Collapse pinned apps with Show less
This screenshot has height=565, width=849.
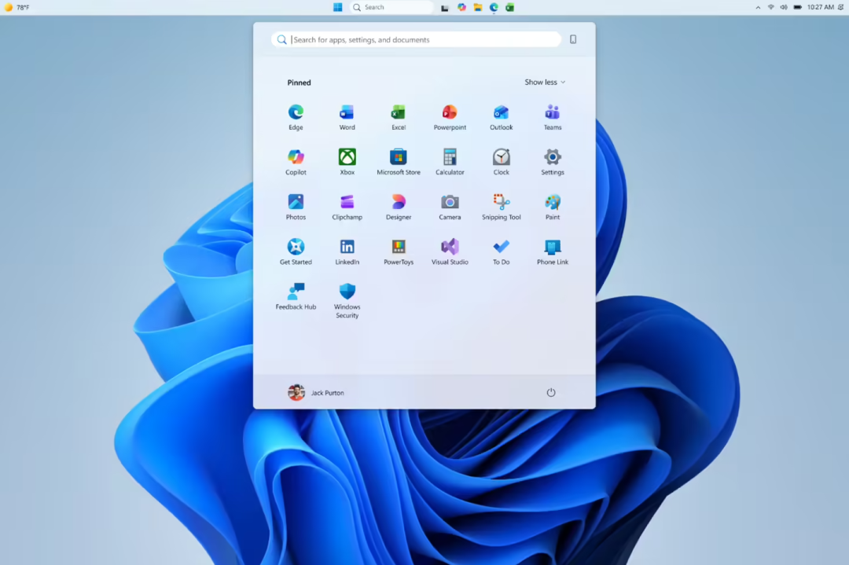click(x=545, y=83)
